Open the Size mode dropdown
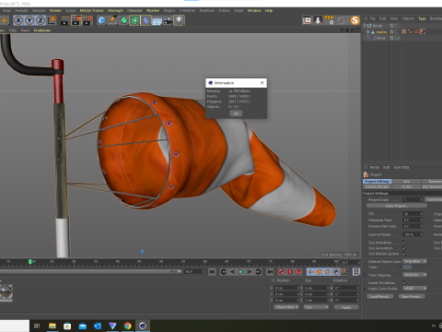Viewport: 442px width, 332px height. (x=316, y=307)
